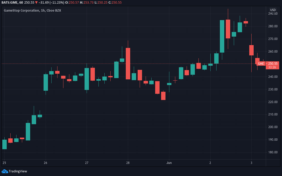The image size is (282, 176).
Task: Click the 210.00 price axis label
Action: (x=273, y=114)
